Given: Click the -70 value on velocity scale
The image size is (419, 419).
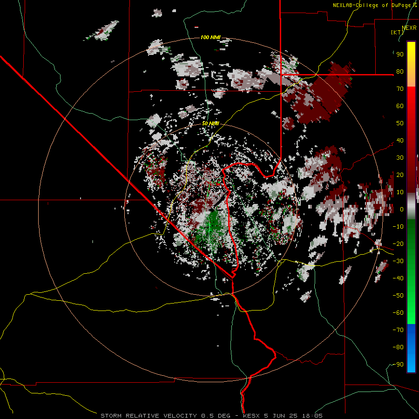Looking at the screenshot, I should pos(398,330).
